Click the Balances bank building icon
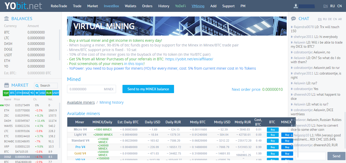Screen dimensions: 346x163 [6, 19]
